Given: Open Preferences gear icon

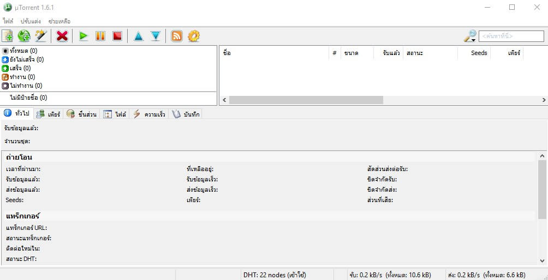Looking at the screenshot, I should (x=194, y=36).
